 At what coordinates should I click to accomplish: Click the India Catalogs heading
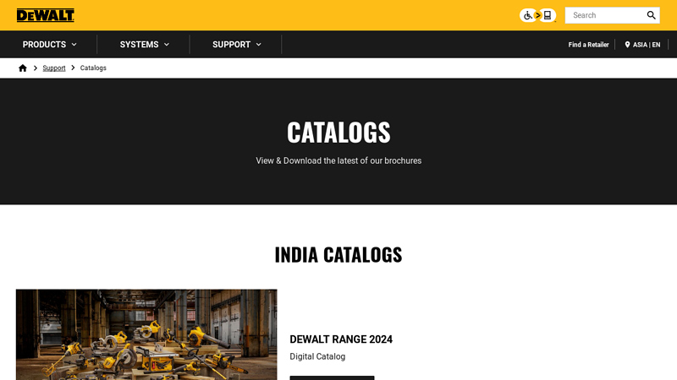[x=338, y=254]
